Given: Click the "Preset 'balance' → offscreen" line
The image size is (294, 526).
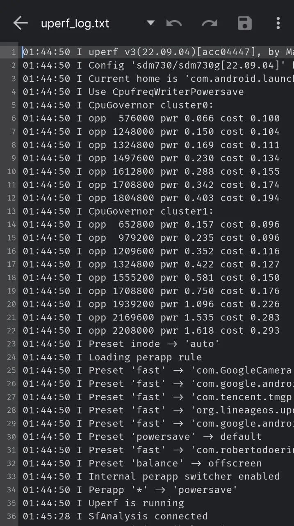Looking at the screenshot, I should [x=175, y=463].
